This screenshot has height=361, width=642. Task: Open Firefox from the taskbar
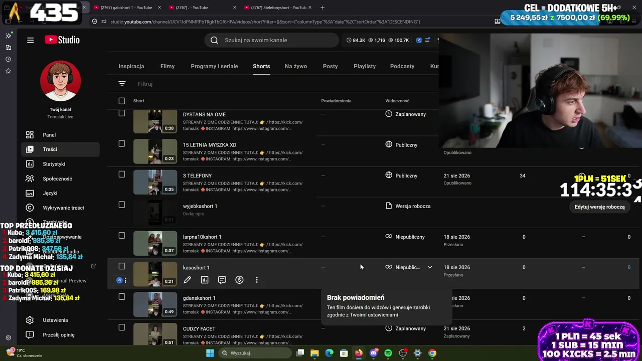[x=359, y=353]
